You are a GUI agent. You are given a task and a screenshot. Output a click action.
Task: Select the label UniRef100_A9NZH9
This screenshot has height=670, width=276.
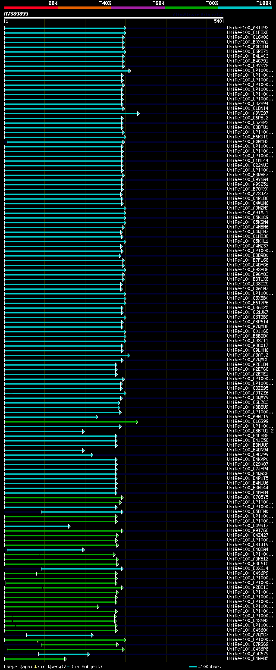tap(248, 208)
